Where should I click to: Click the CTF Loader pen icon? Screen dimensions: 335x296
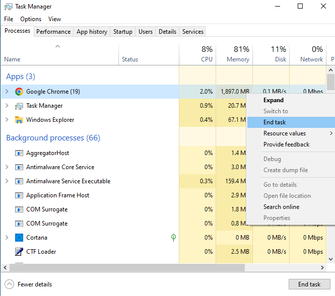click(x=19, y=252)
